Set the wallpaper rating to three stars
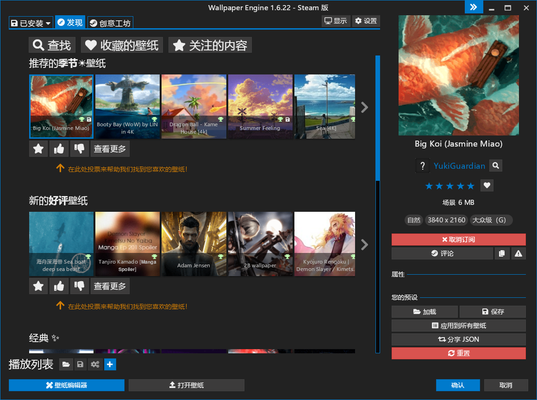Image resolution: width=537 pixels, height=400 pixels. (x=450, y=185)
